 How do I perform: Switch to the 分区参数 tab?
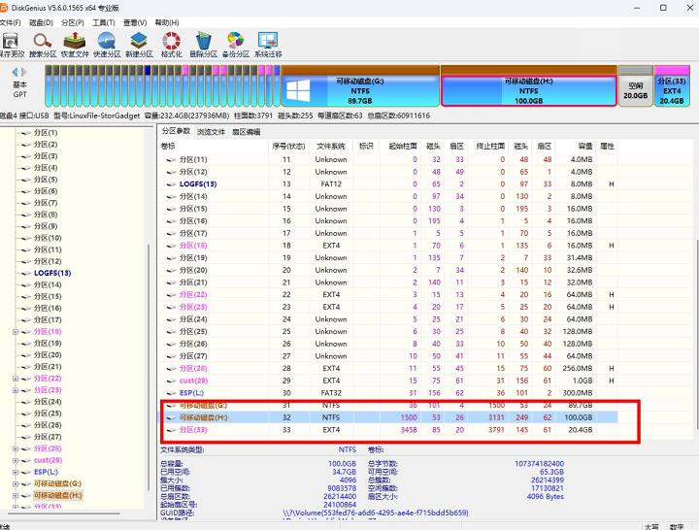176,131
